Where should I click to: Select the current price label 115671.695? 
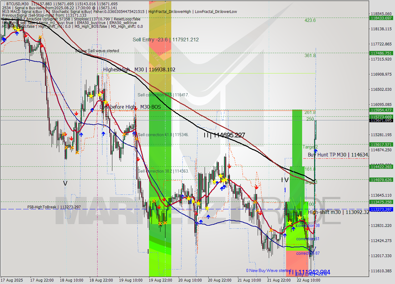[382, 121]
